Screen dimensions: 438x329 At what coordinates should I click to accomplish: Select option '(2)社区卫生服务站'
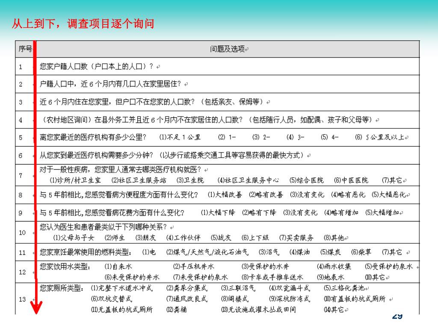coord(139,180)
